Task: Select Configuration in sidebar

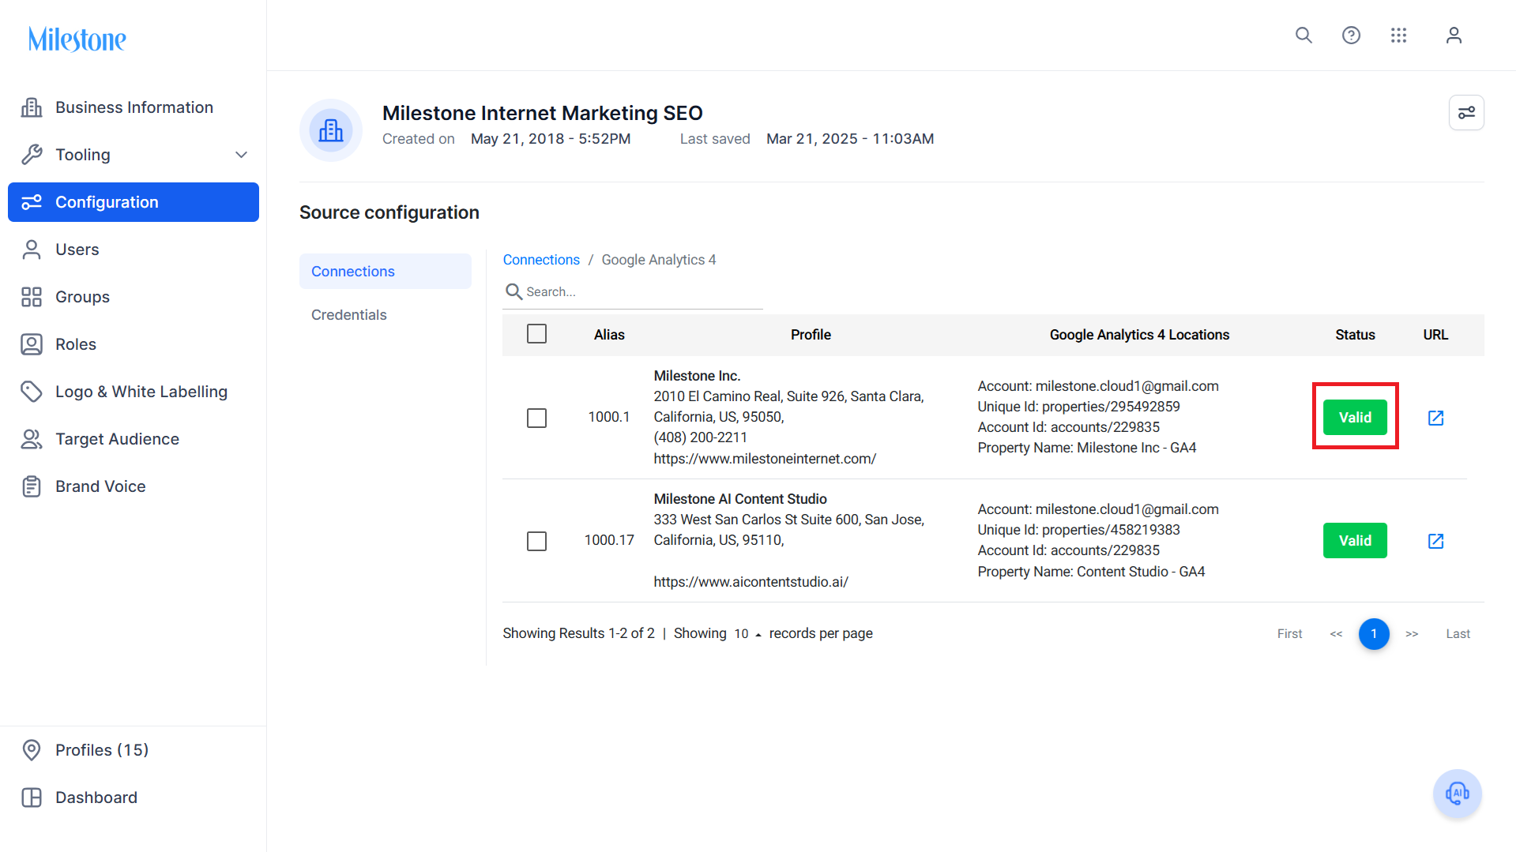Action: [x=134, y=202]
